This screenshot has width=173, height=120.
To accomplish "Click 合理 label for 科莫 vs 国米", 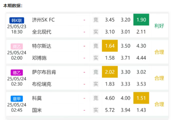I will click(159, 104).
